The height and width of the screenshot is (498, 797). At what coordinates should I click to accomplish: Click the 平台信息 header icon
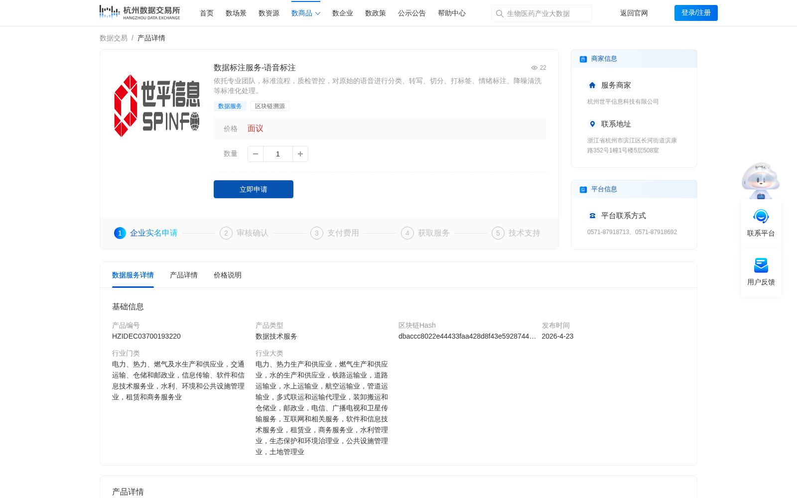pos(583,189)
